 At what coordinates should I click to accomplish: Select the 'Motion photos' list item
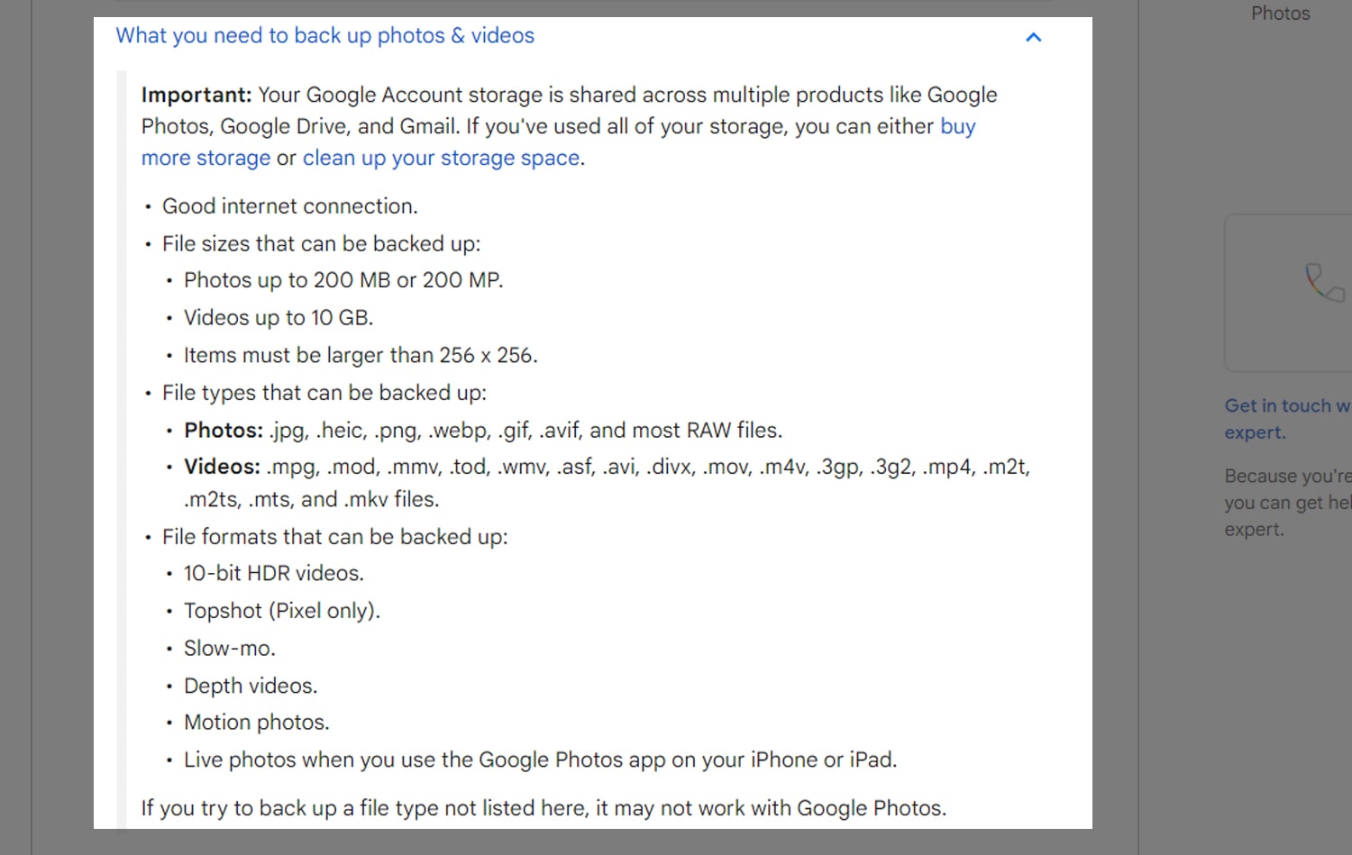[x=257, y=722]
